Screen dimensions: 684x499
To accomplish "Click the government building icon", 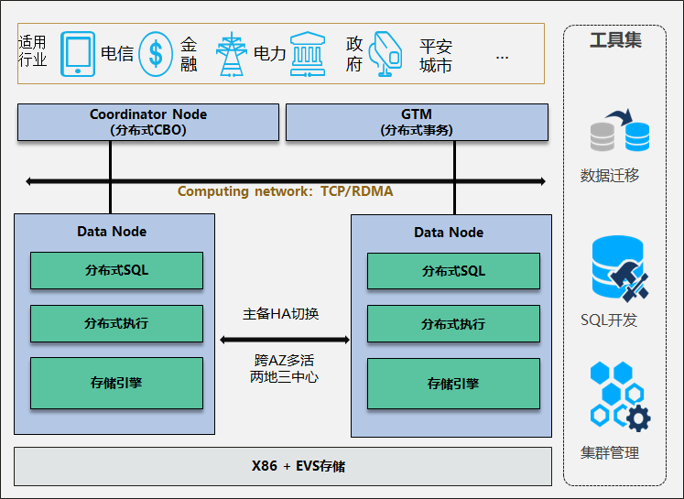I will 308,54.
